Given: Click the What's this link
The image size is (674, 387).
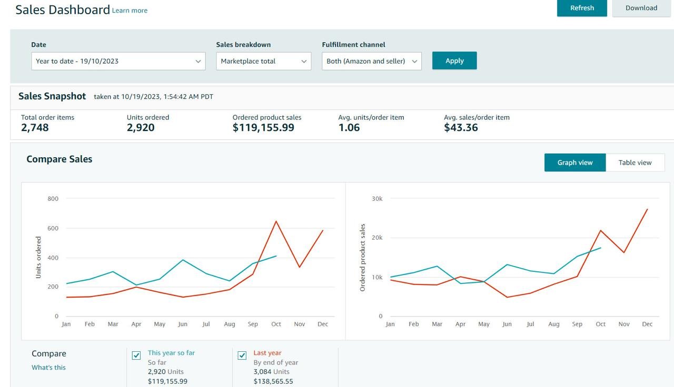Looking at the screenshot, I should (48, 368).
